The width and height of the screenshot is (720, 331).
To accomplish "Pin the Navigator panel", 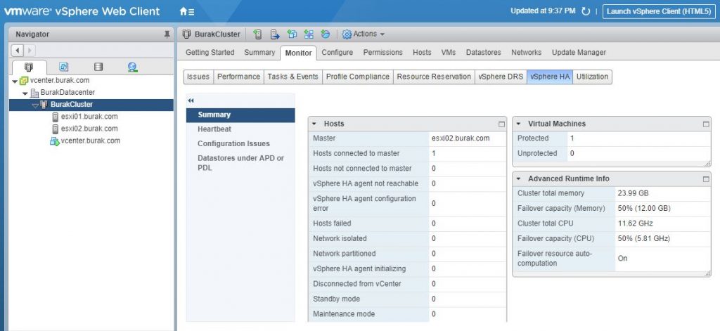I will click(167, 34).
